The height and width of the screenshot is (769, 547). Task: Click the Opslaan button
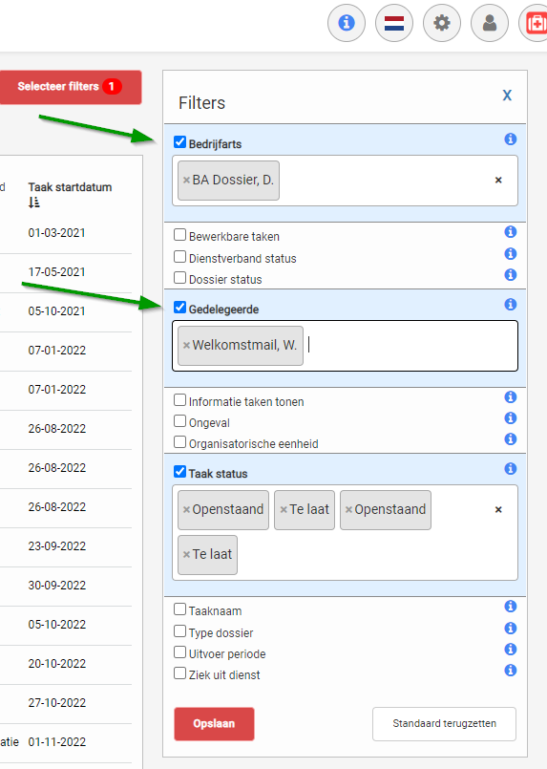click(x=214, y=724)
